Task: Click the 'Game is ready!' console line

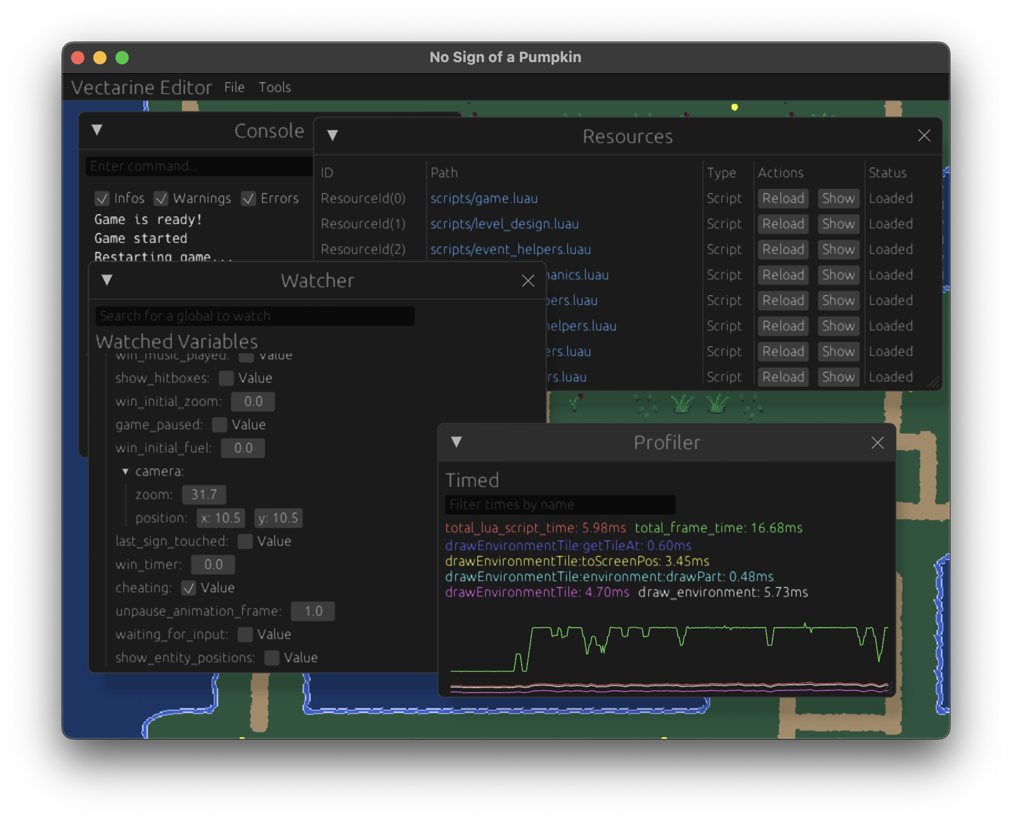Action: tap(148, 220)
